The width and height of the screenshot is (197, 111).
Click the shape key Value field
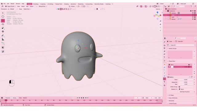tap(186, 80)
